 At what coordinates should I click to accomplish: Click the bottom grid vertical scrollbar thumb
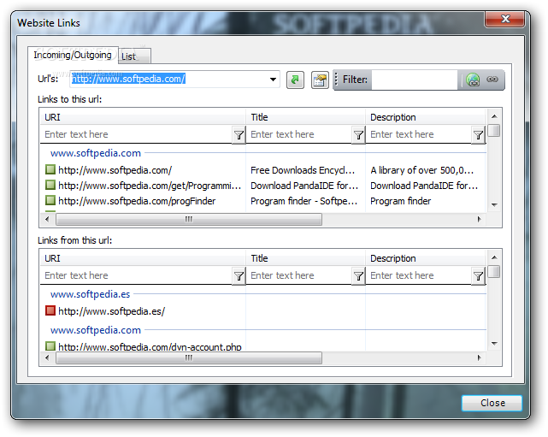click(494, 272)
